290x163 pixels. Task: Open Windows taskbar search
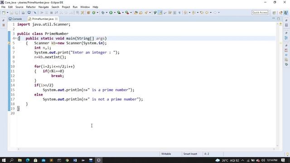coord(11,160)
